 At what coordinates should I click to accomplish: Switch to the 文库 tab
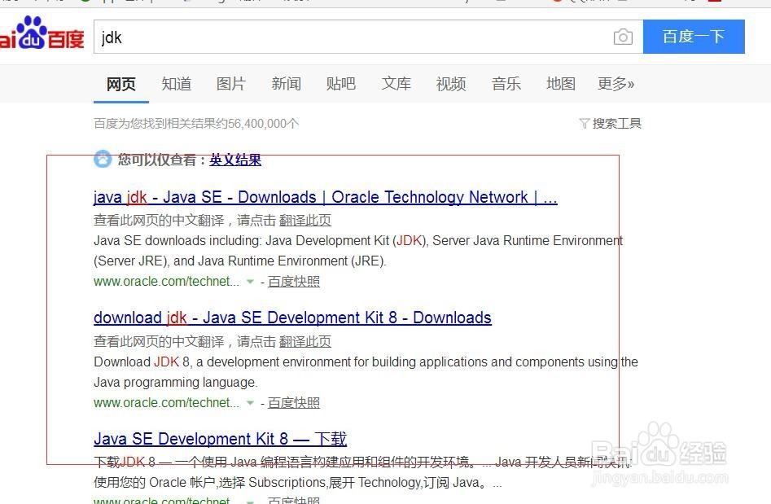coord(396,84)
